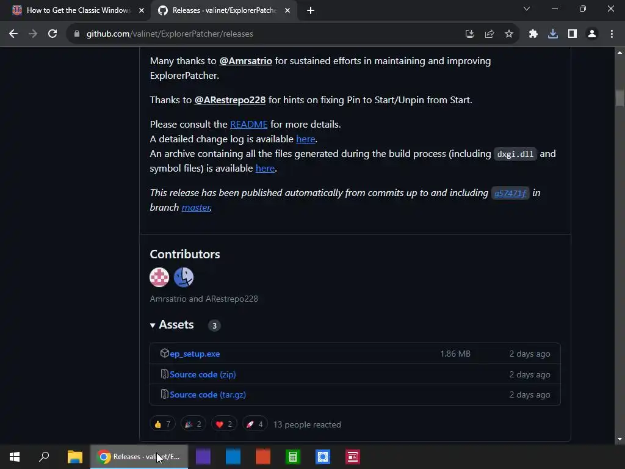Open the purple app icon on taskbar
This screenshot has width=625, height=469.
pyautogui.click(x=203, y=457)
